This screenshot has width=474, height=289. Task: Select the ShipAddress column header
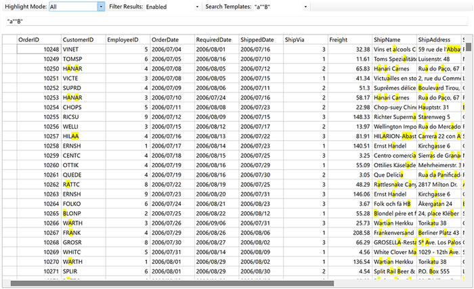point(439,39)
